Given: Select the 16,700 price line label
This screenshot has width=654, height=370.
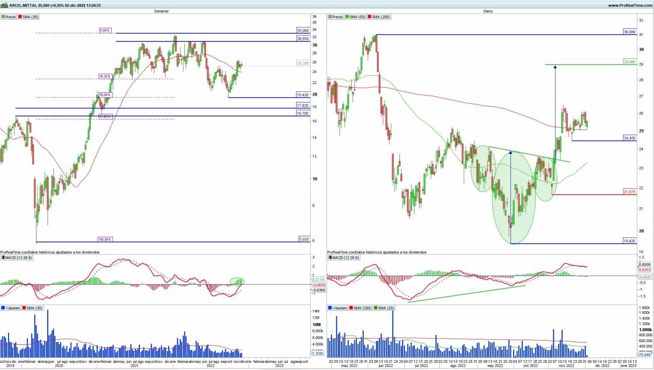Looking at the screenshot, I should point(303,113).
